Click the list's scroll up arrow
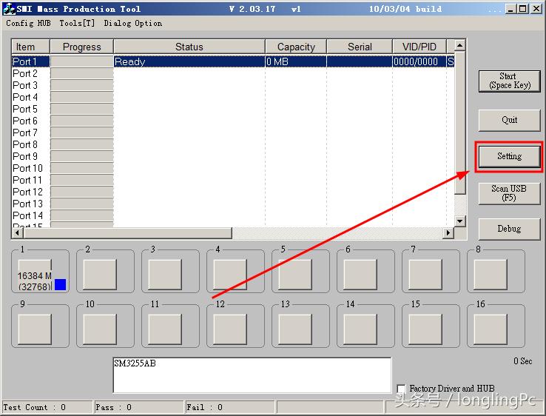 460,45
